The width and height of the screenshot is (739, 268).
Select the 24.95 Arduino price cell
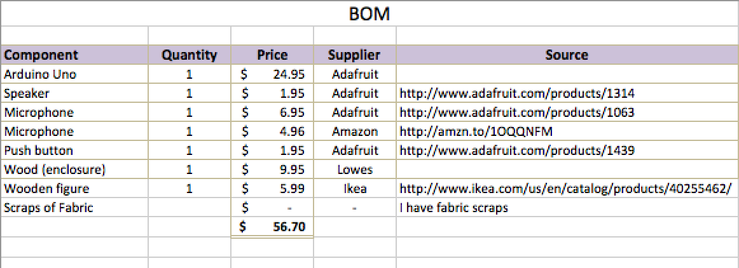coord(272,74)
